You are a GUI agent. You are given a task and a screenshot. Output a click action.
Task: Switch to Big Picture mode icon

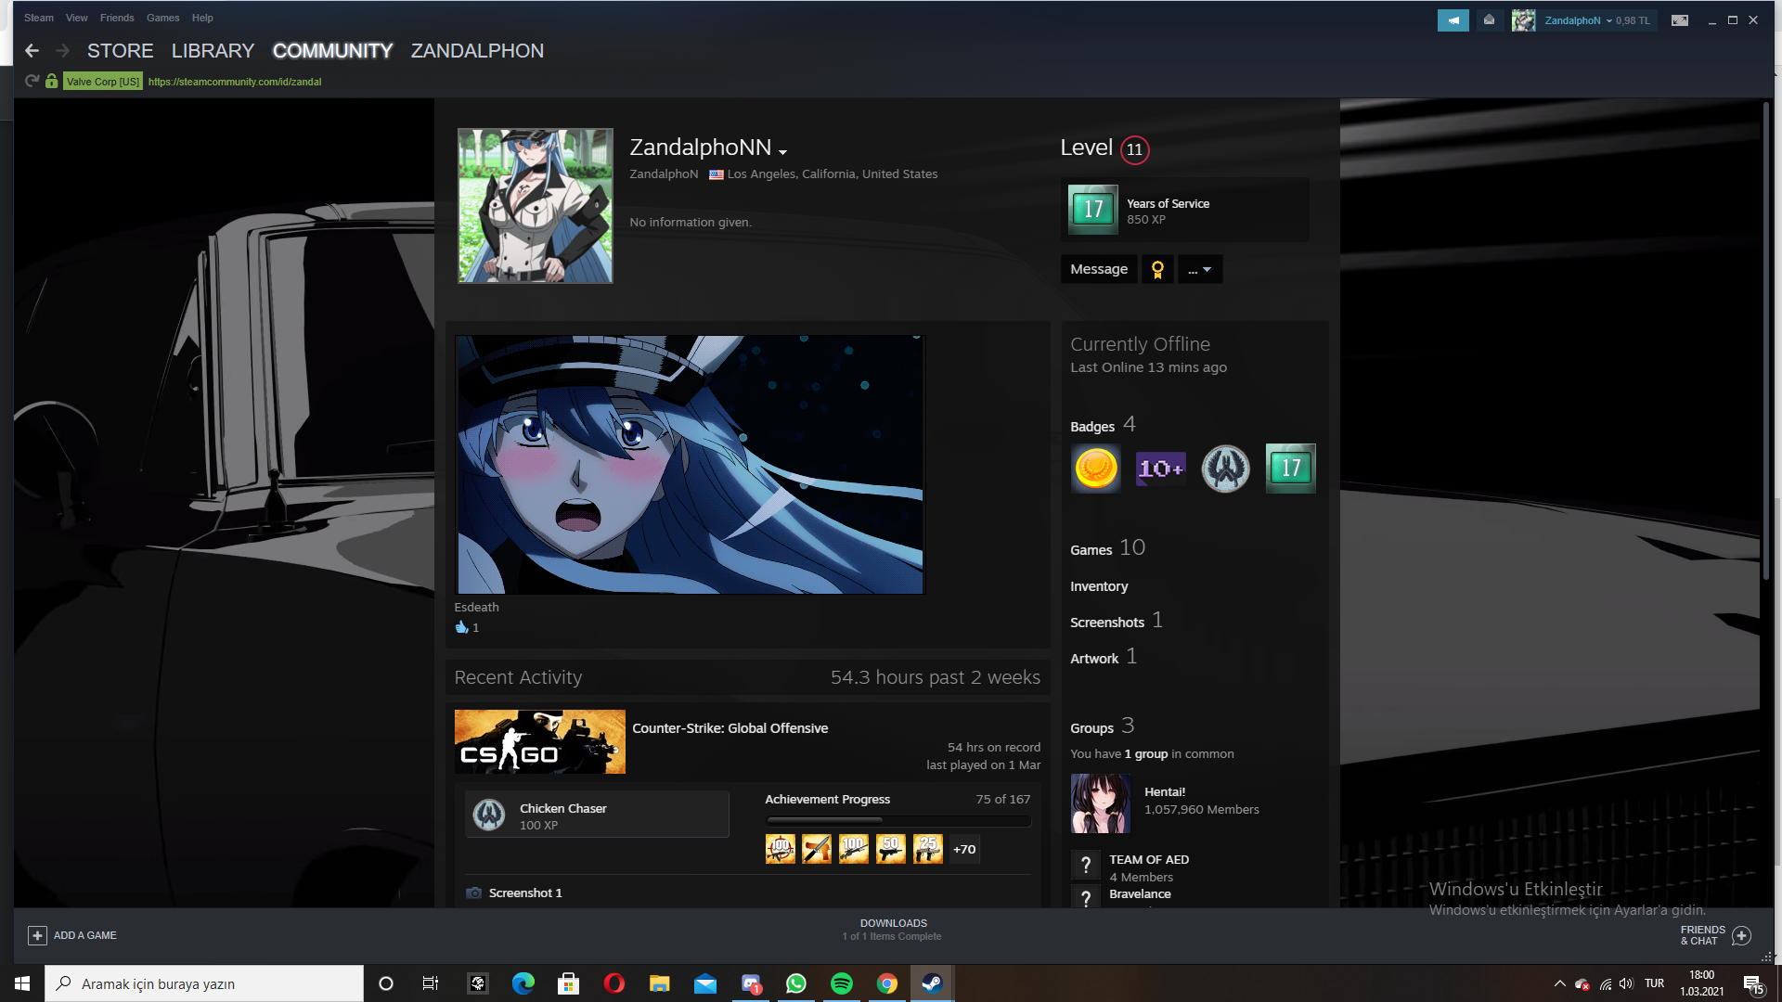(1680, 20)
